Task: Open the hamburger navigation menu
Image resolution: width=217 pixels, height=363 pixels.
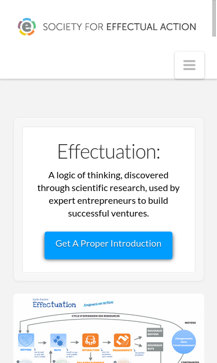Action: pyautogui.click(x=189, y=65)
